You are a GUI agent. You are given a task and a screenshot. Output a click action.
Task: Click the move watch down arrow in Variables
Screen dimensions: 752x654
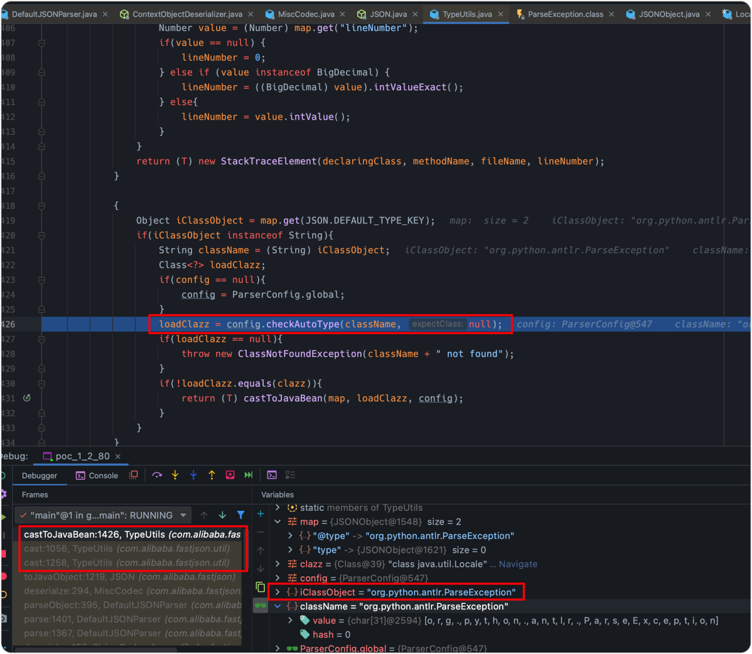261,568
